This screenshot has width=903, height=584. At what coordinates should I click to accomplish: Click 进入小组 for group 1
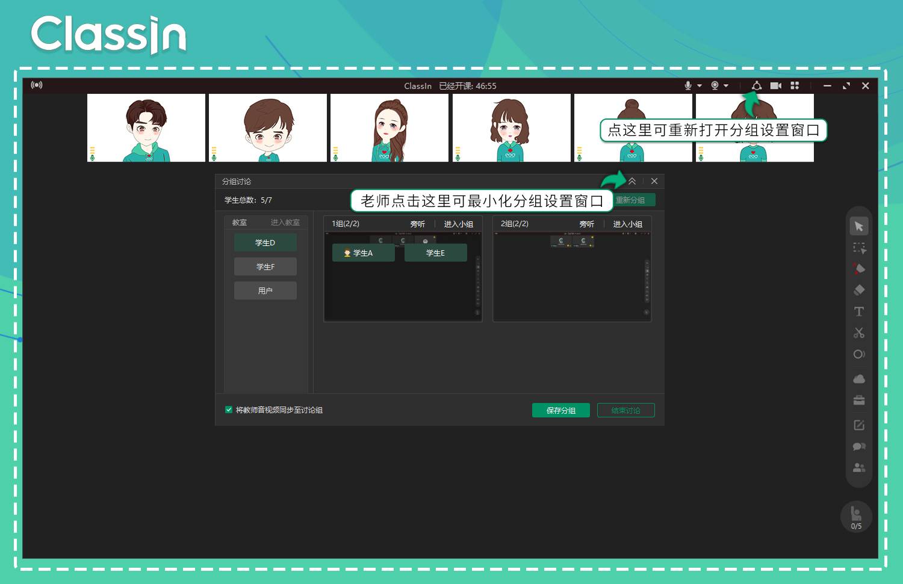(459, 224)
